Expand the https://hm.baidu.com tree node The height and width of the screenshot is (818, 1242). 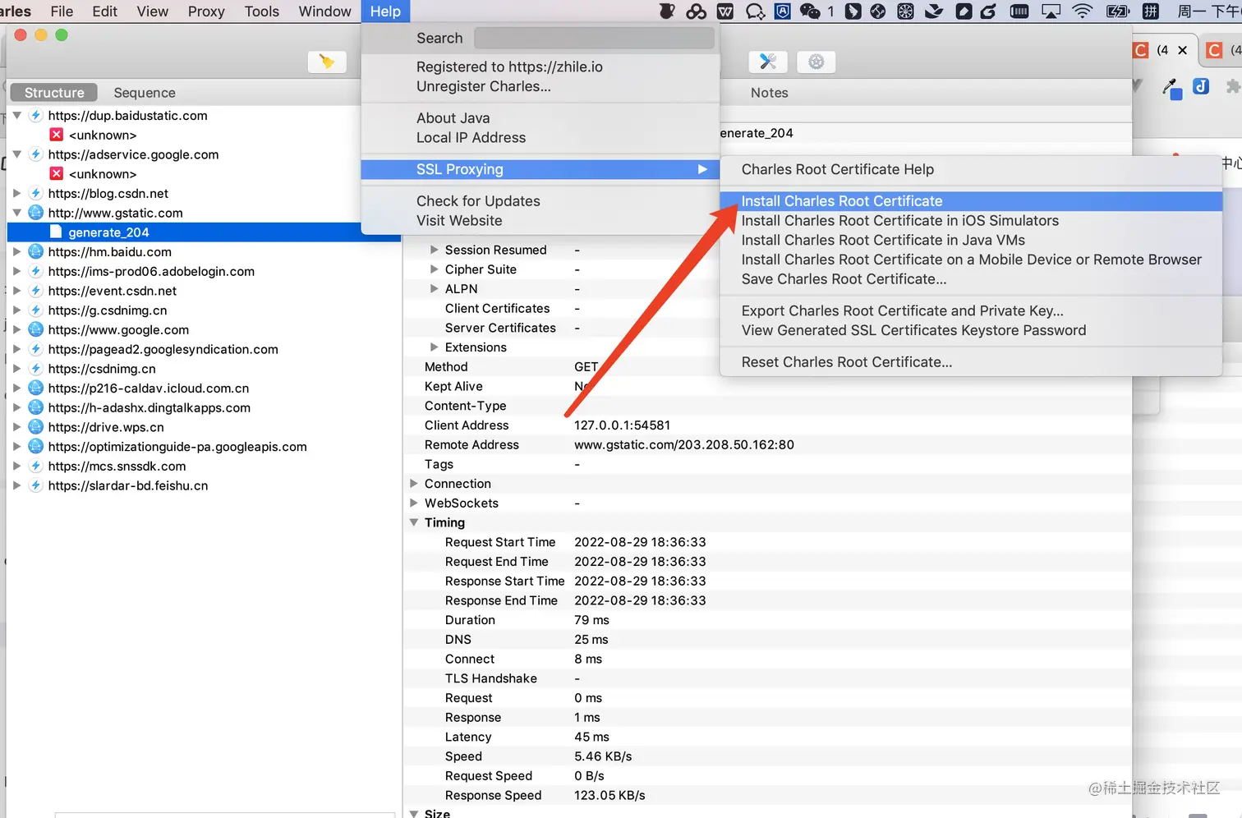point(16,251)
